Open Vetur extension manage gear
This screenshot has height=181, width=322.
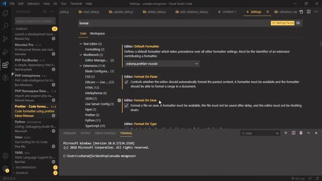click(x=53, y=146)
